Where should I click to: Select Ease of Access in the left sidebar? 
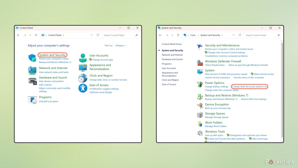pyautogui.click(x=169, y=84)
